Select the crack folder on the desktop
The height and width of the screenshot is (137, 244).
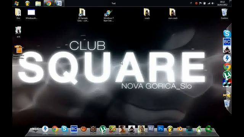[147, 14]
